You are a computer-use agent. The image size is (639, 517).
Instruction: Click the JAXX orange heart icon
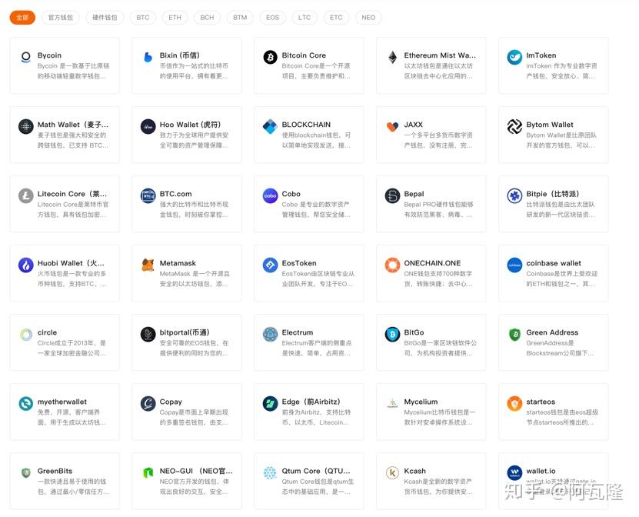392,126
